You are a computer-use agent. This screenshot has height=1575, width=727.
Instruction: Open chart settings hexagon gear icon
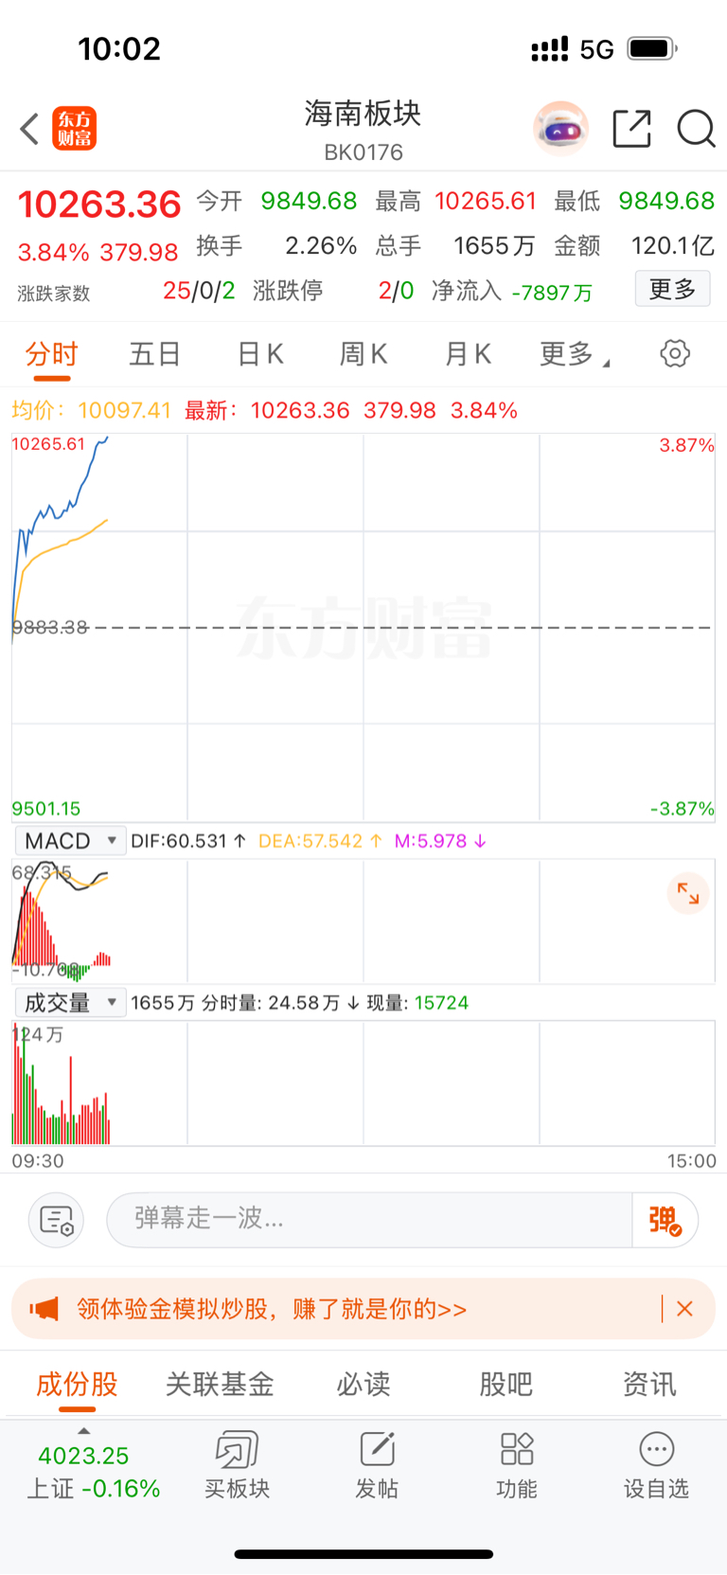coord(674,353)
